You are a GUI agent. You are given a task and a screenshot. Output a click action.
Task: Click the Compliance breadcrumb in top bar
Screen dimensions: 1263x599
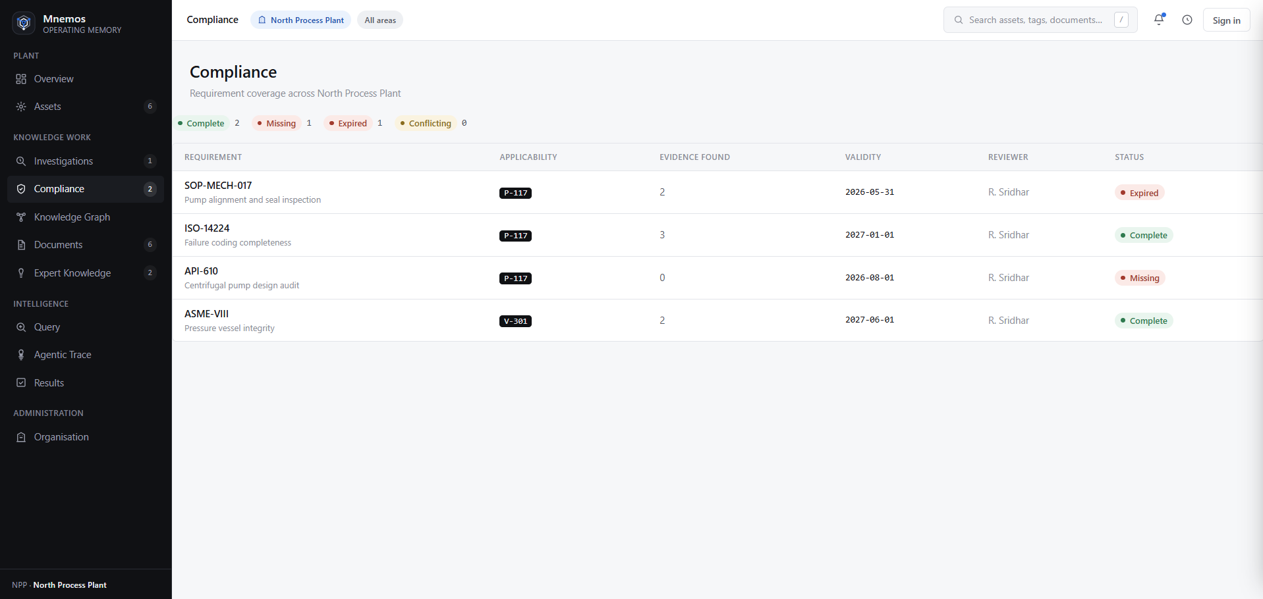click(x=212, y=20)
